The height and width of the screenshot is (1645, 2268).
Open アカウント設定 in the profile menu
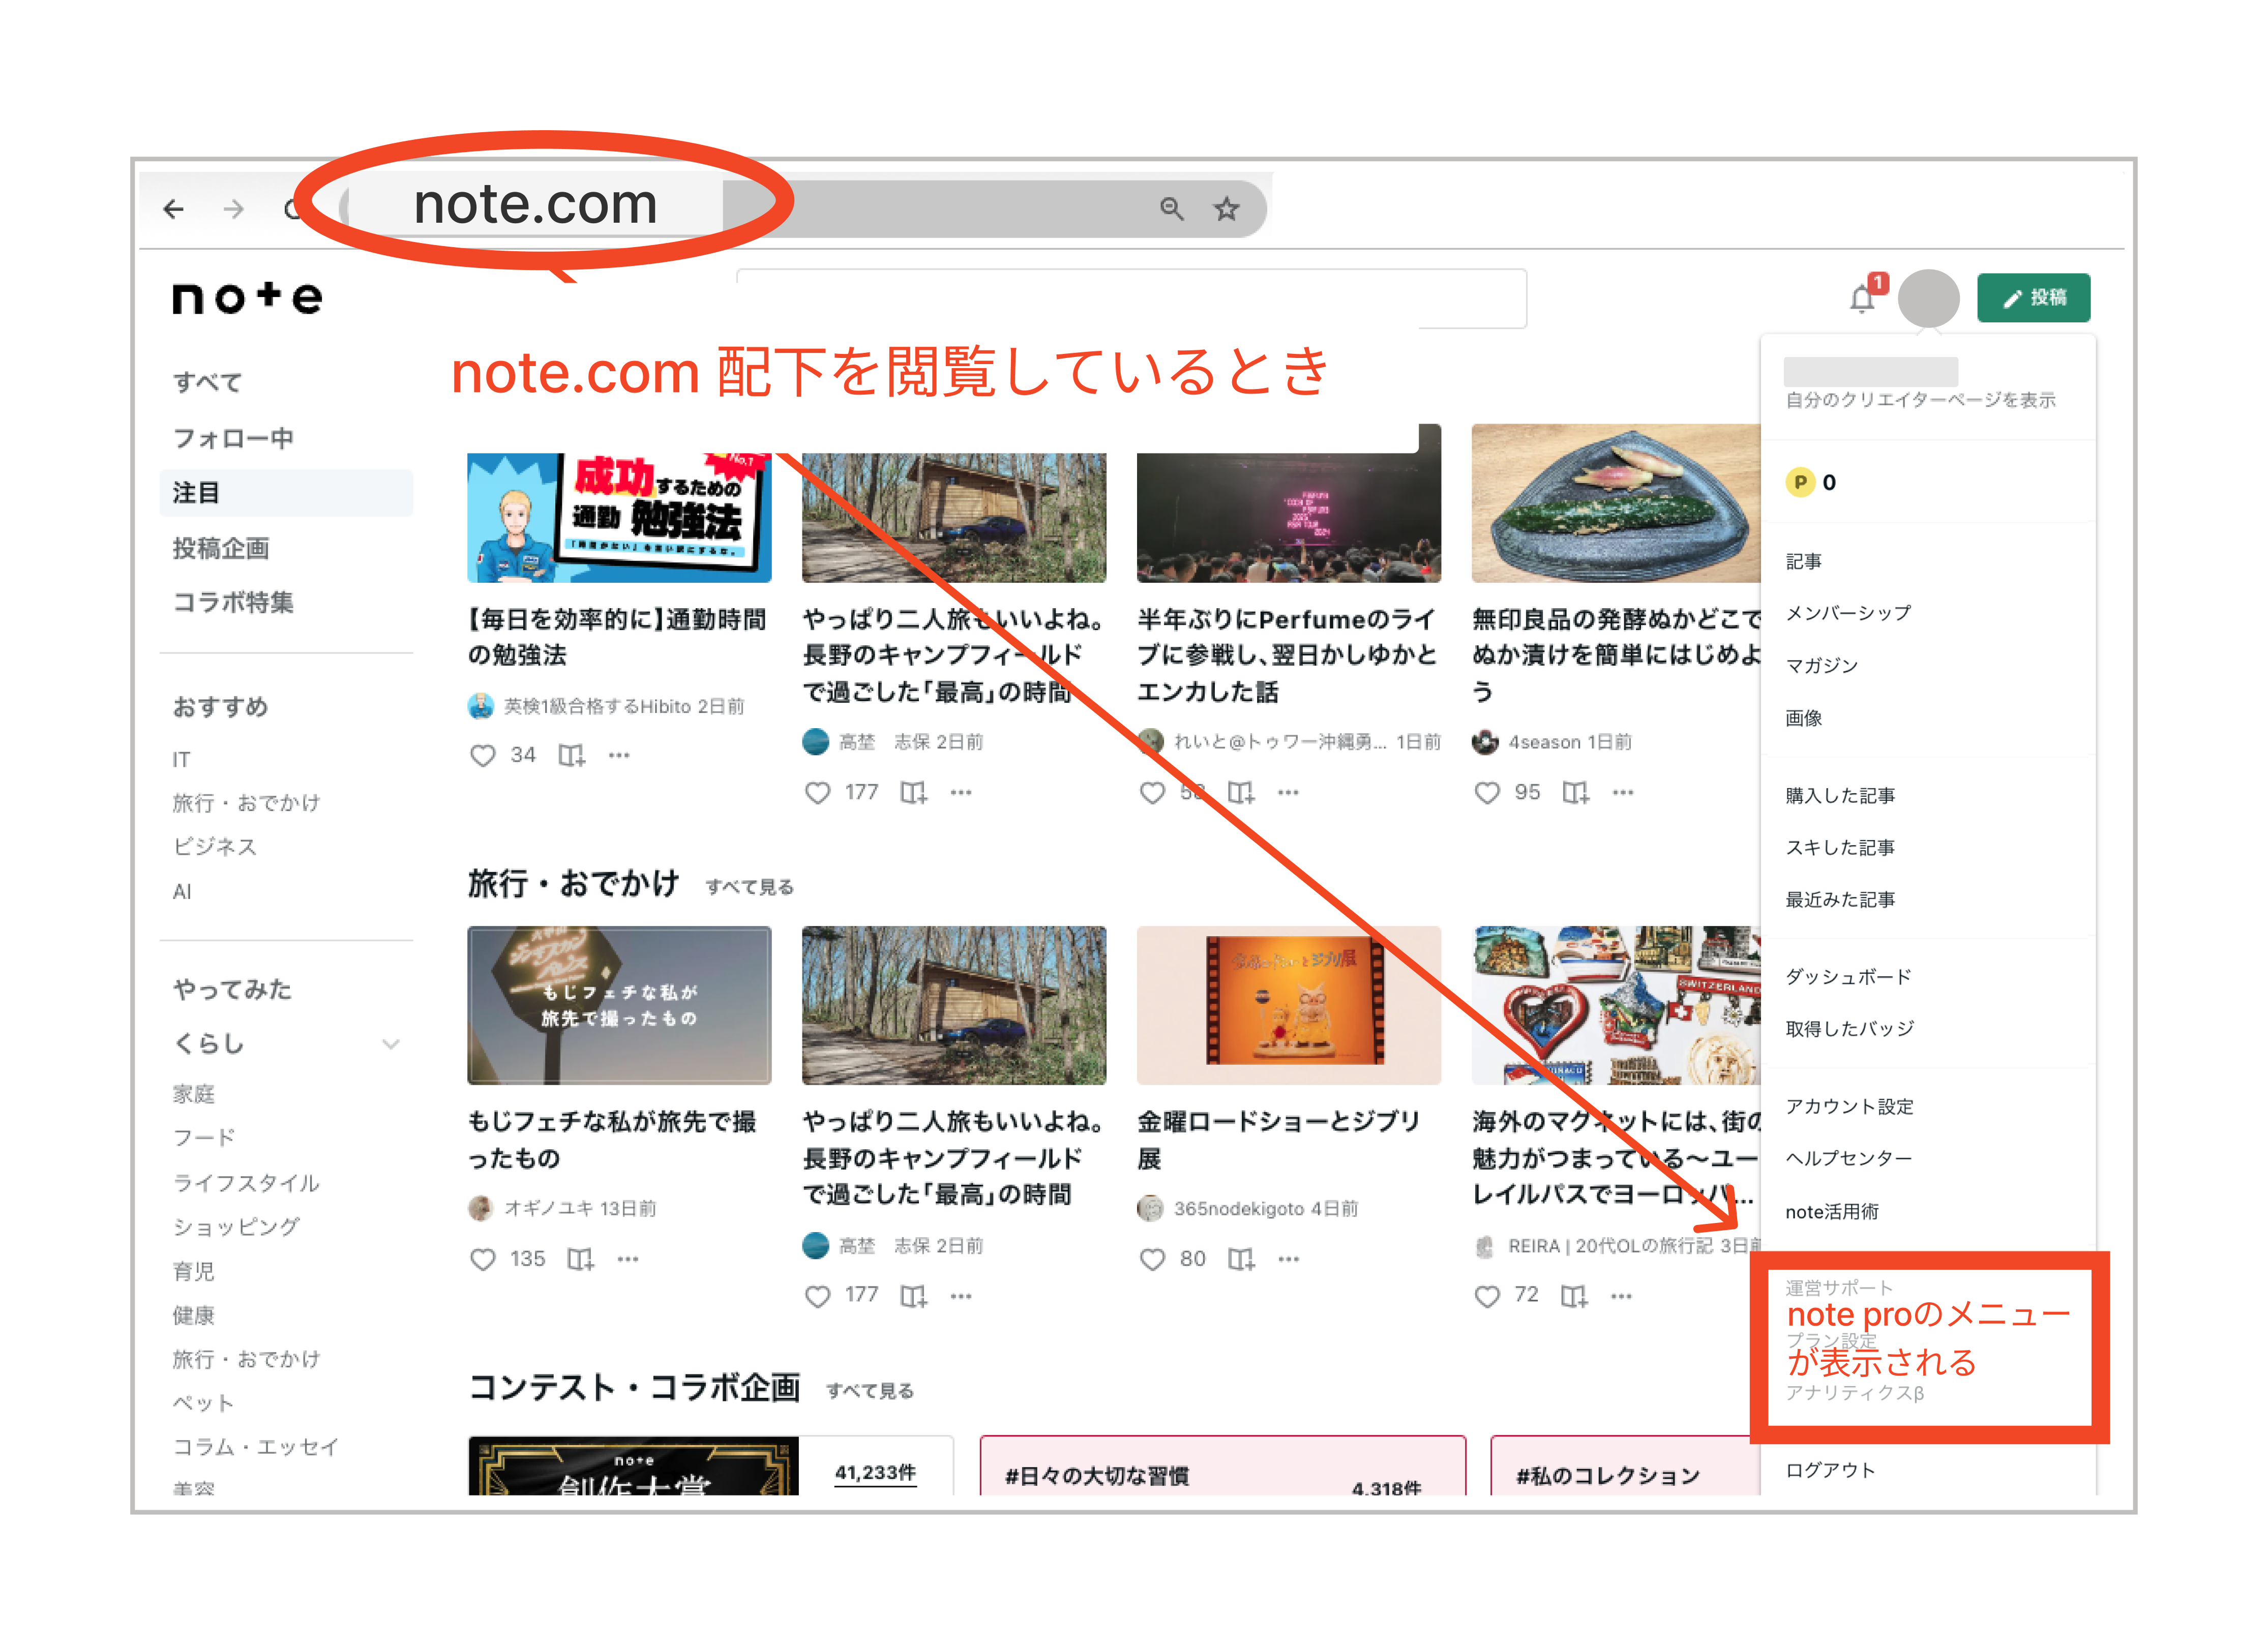pyautogui.click(x=1849, y=1106)
